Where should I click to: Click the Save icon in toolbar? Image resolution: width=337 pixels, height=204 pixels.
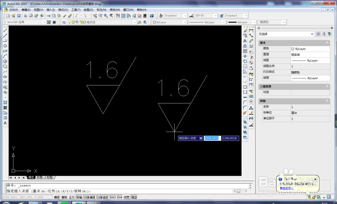click(19, 16)
